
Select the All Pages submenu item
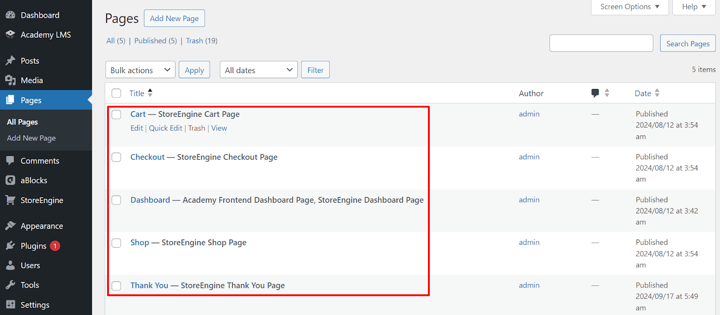coord(22,122)
